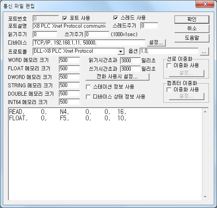Check 이중화 사용 under 선로 이중화

point(169,65)
